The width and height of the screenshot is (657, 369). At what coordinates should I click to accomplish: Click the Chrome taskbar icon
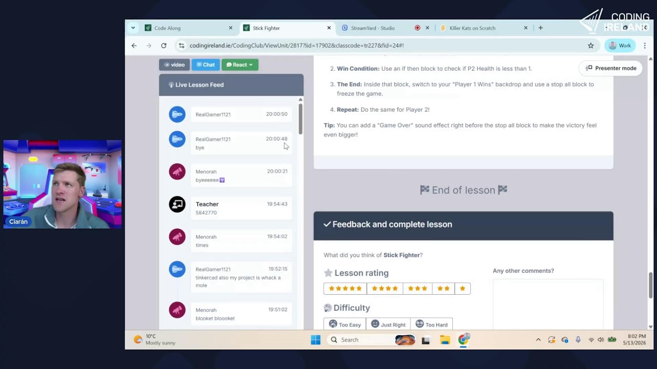[464, 340]
